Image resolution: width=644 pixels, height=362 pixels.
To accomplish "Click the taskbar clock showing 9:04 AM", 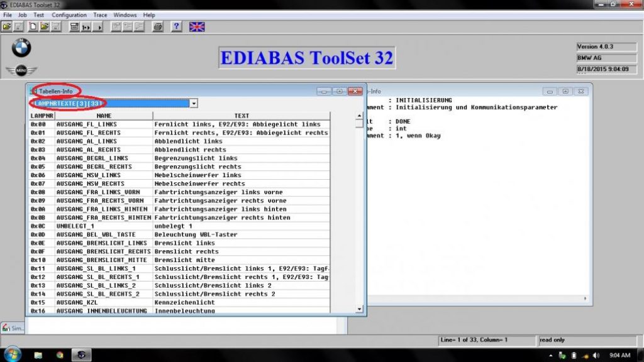I will pyautogui.click(x=619, y=356).
